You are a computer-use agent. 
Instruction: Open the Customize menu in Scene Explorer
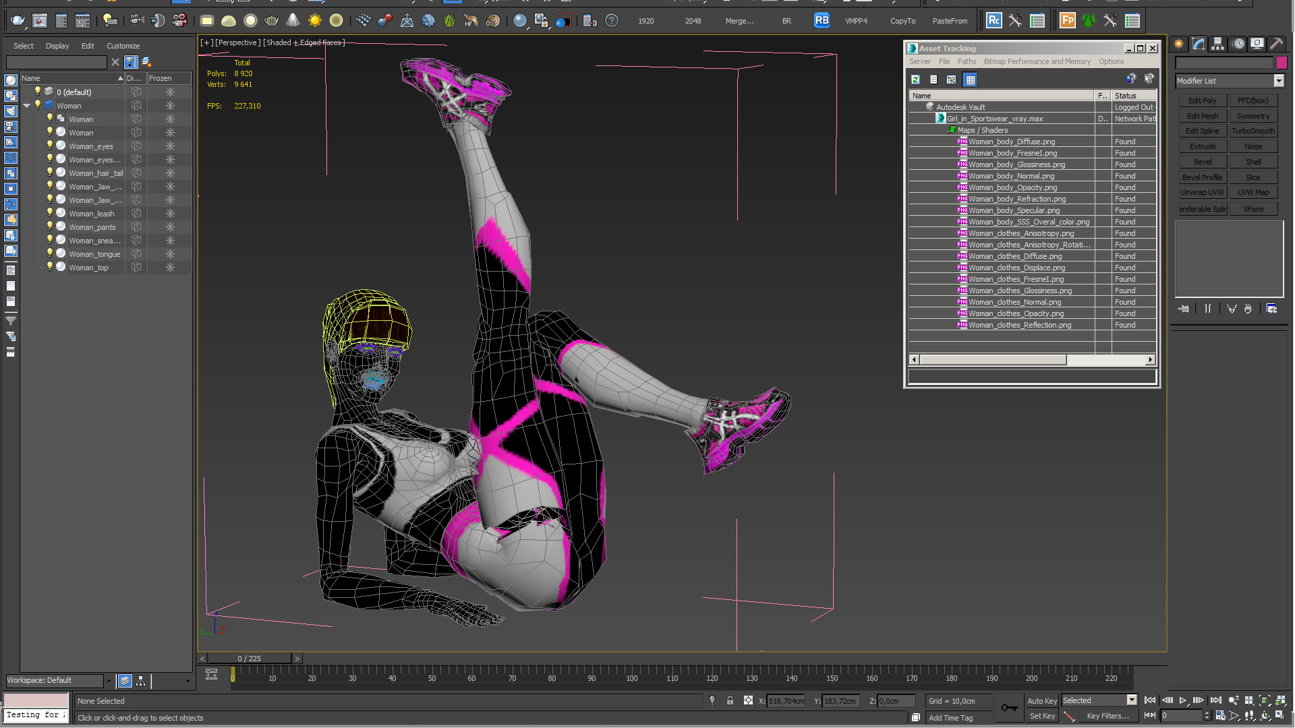point(123,46)
